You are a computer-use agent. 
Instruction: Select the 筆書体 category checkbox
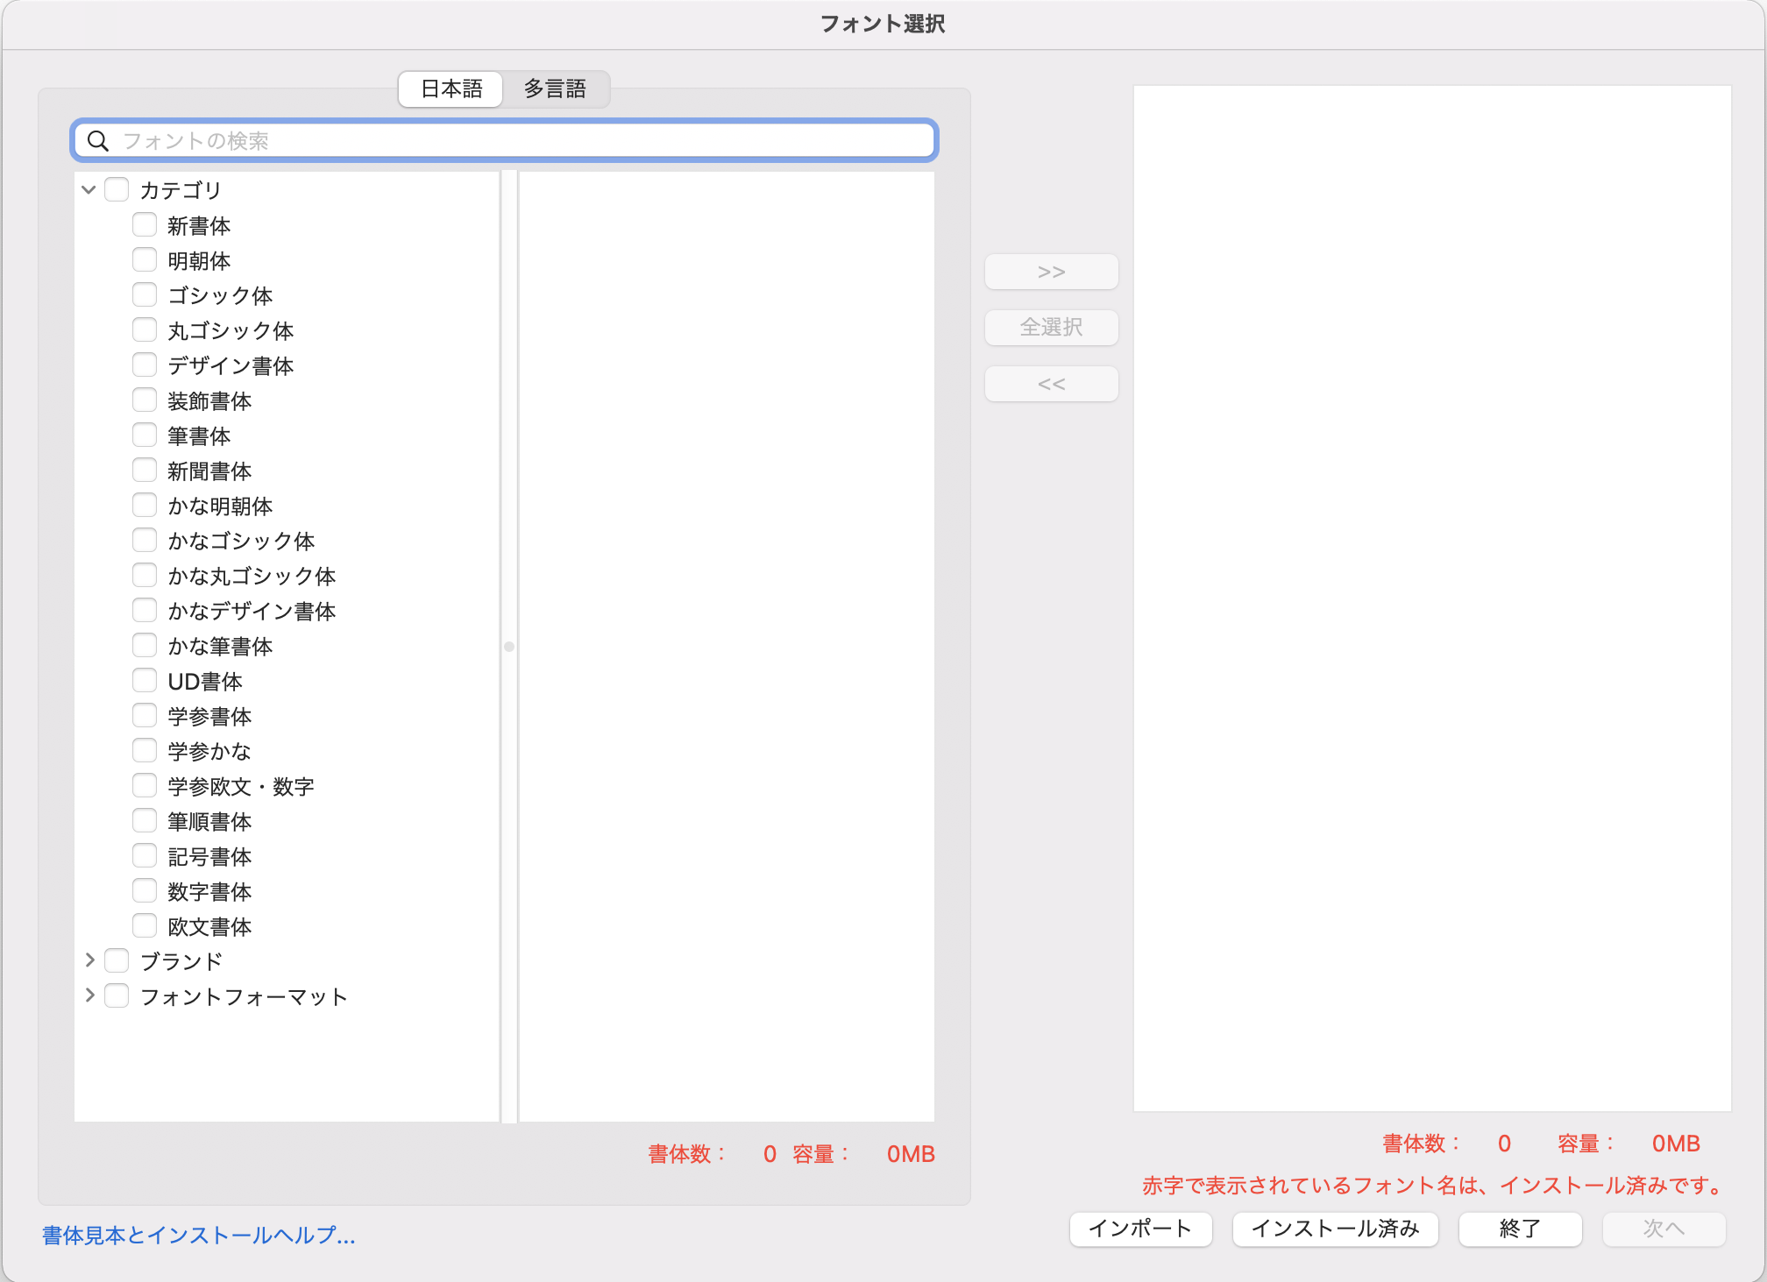[145, 436]
